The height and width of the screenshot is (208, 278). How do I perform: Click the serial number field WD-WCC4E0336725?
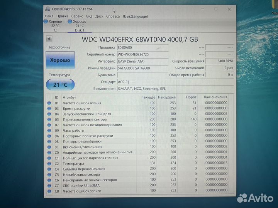point(142,54)
